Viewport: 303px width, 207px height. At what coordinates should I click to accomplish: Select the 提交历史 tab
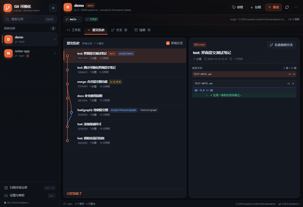pos(96,30)
